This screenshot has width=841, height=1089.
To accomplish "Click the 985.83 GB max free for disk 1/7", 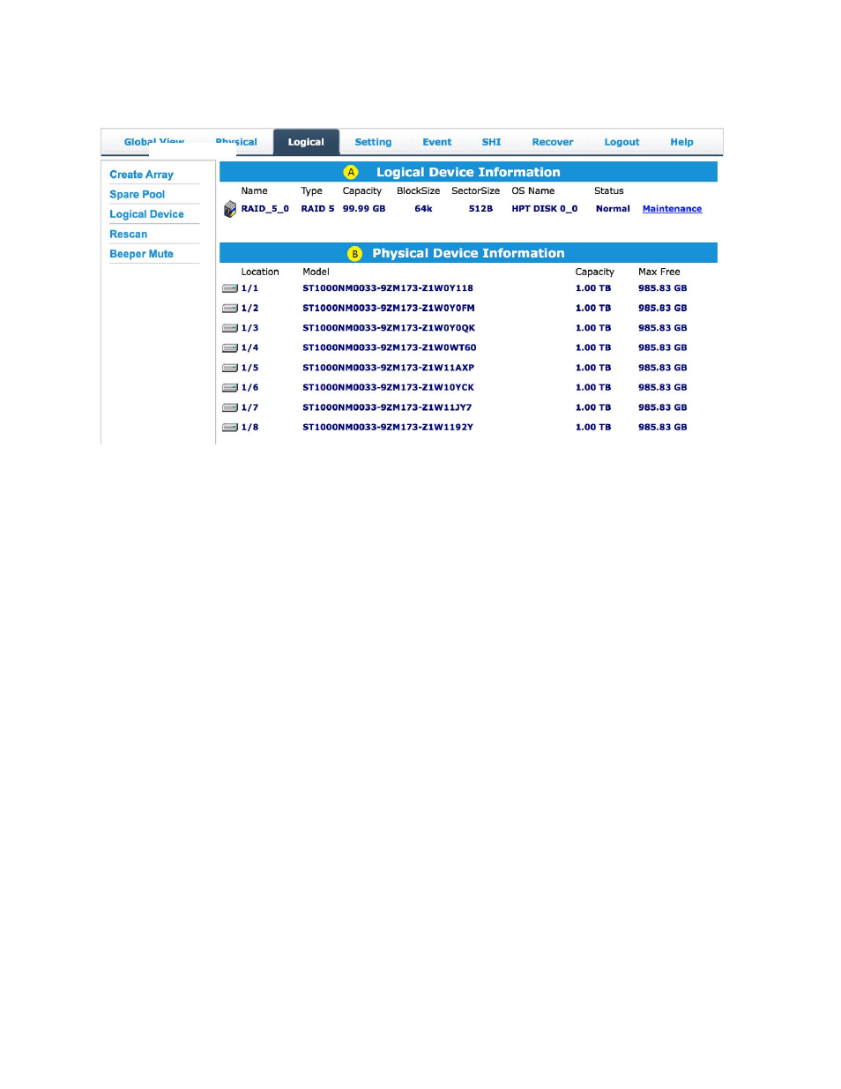I will pyautogui.click(x=663, y=407).
